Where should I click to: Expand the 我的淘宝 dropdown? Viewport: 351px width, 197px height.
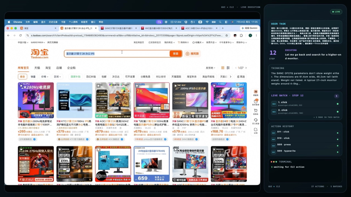pyautogui.click(x=169, y=42)
